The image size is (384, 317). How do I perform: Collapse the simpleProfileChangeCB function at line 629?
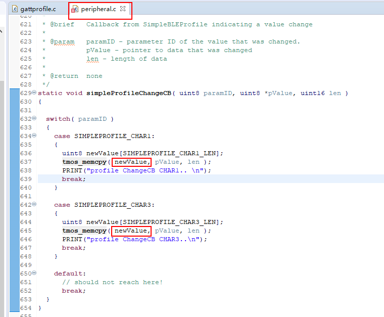34,93
